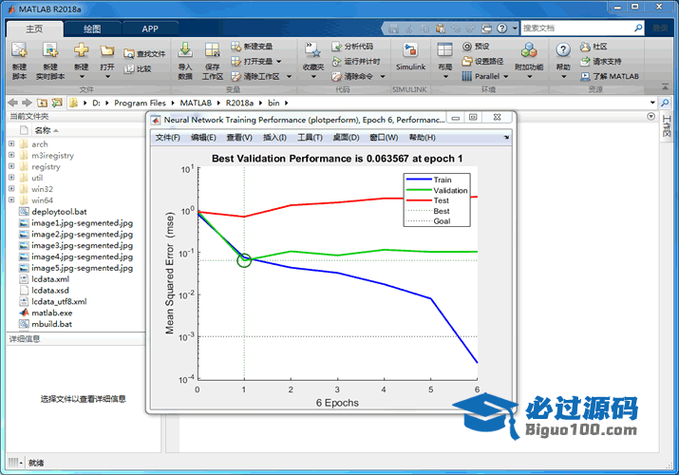Image resolution: width=679 pixels, height=475 pixels.
Task: Open the Tools menu in figure window
Action: [310, 138]
